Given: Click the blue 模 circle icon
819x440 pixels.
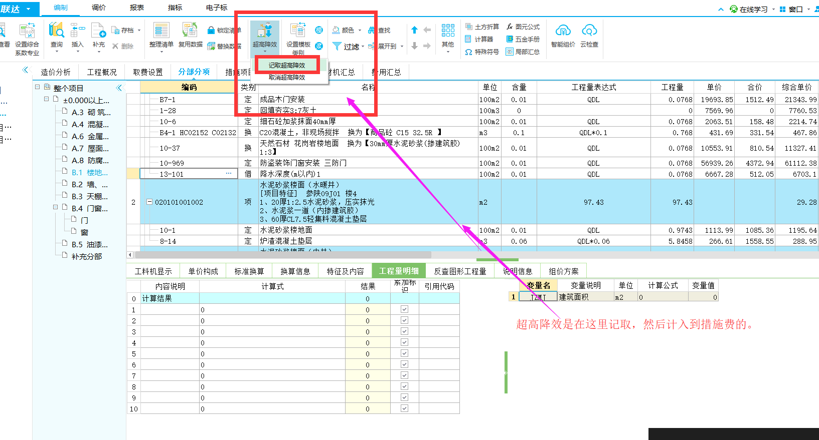Looking at the screenshot, I should (x=319, y=30).
